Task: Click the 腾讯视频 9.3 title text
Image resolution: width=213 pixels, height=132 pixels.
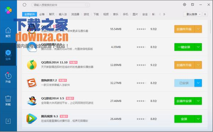Action: (50, 116)
